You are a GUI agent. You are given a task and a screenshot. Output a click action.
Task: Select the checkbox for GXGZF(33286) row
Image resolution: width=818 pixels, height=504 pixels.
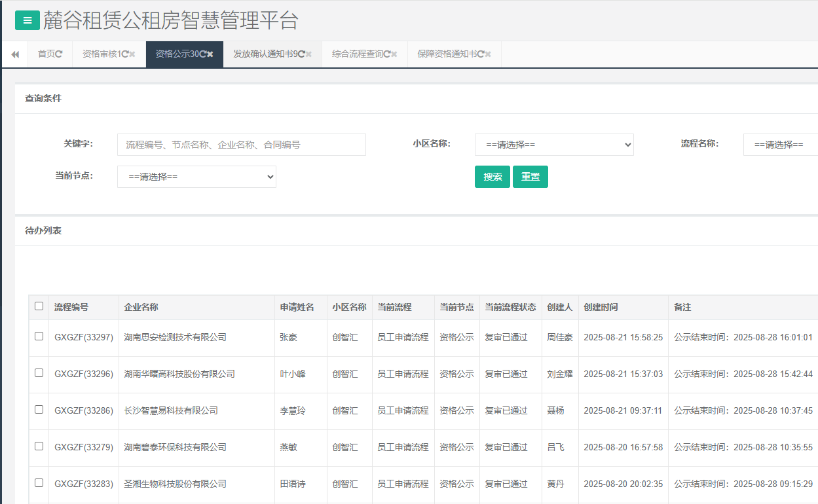coord(39,410)
